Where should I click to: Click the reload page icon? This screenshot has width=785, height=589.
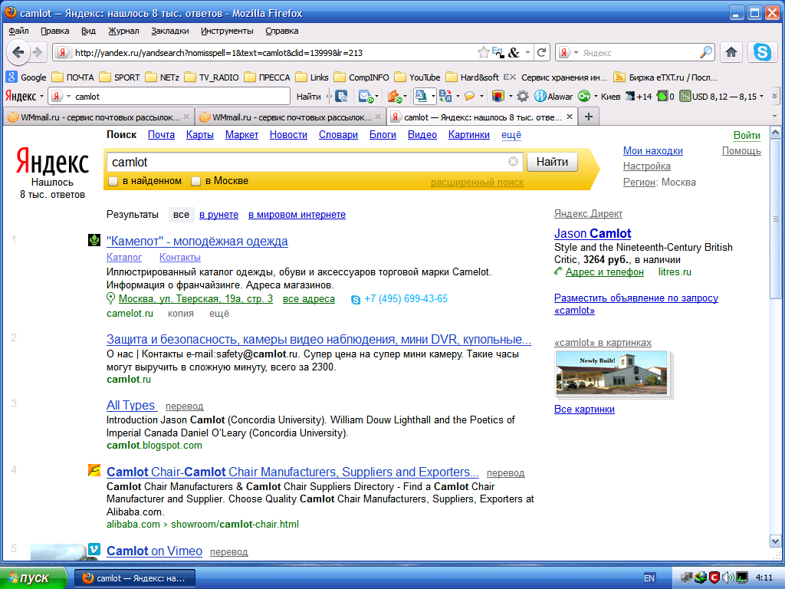click(x=541, y=52)
